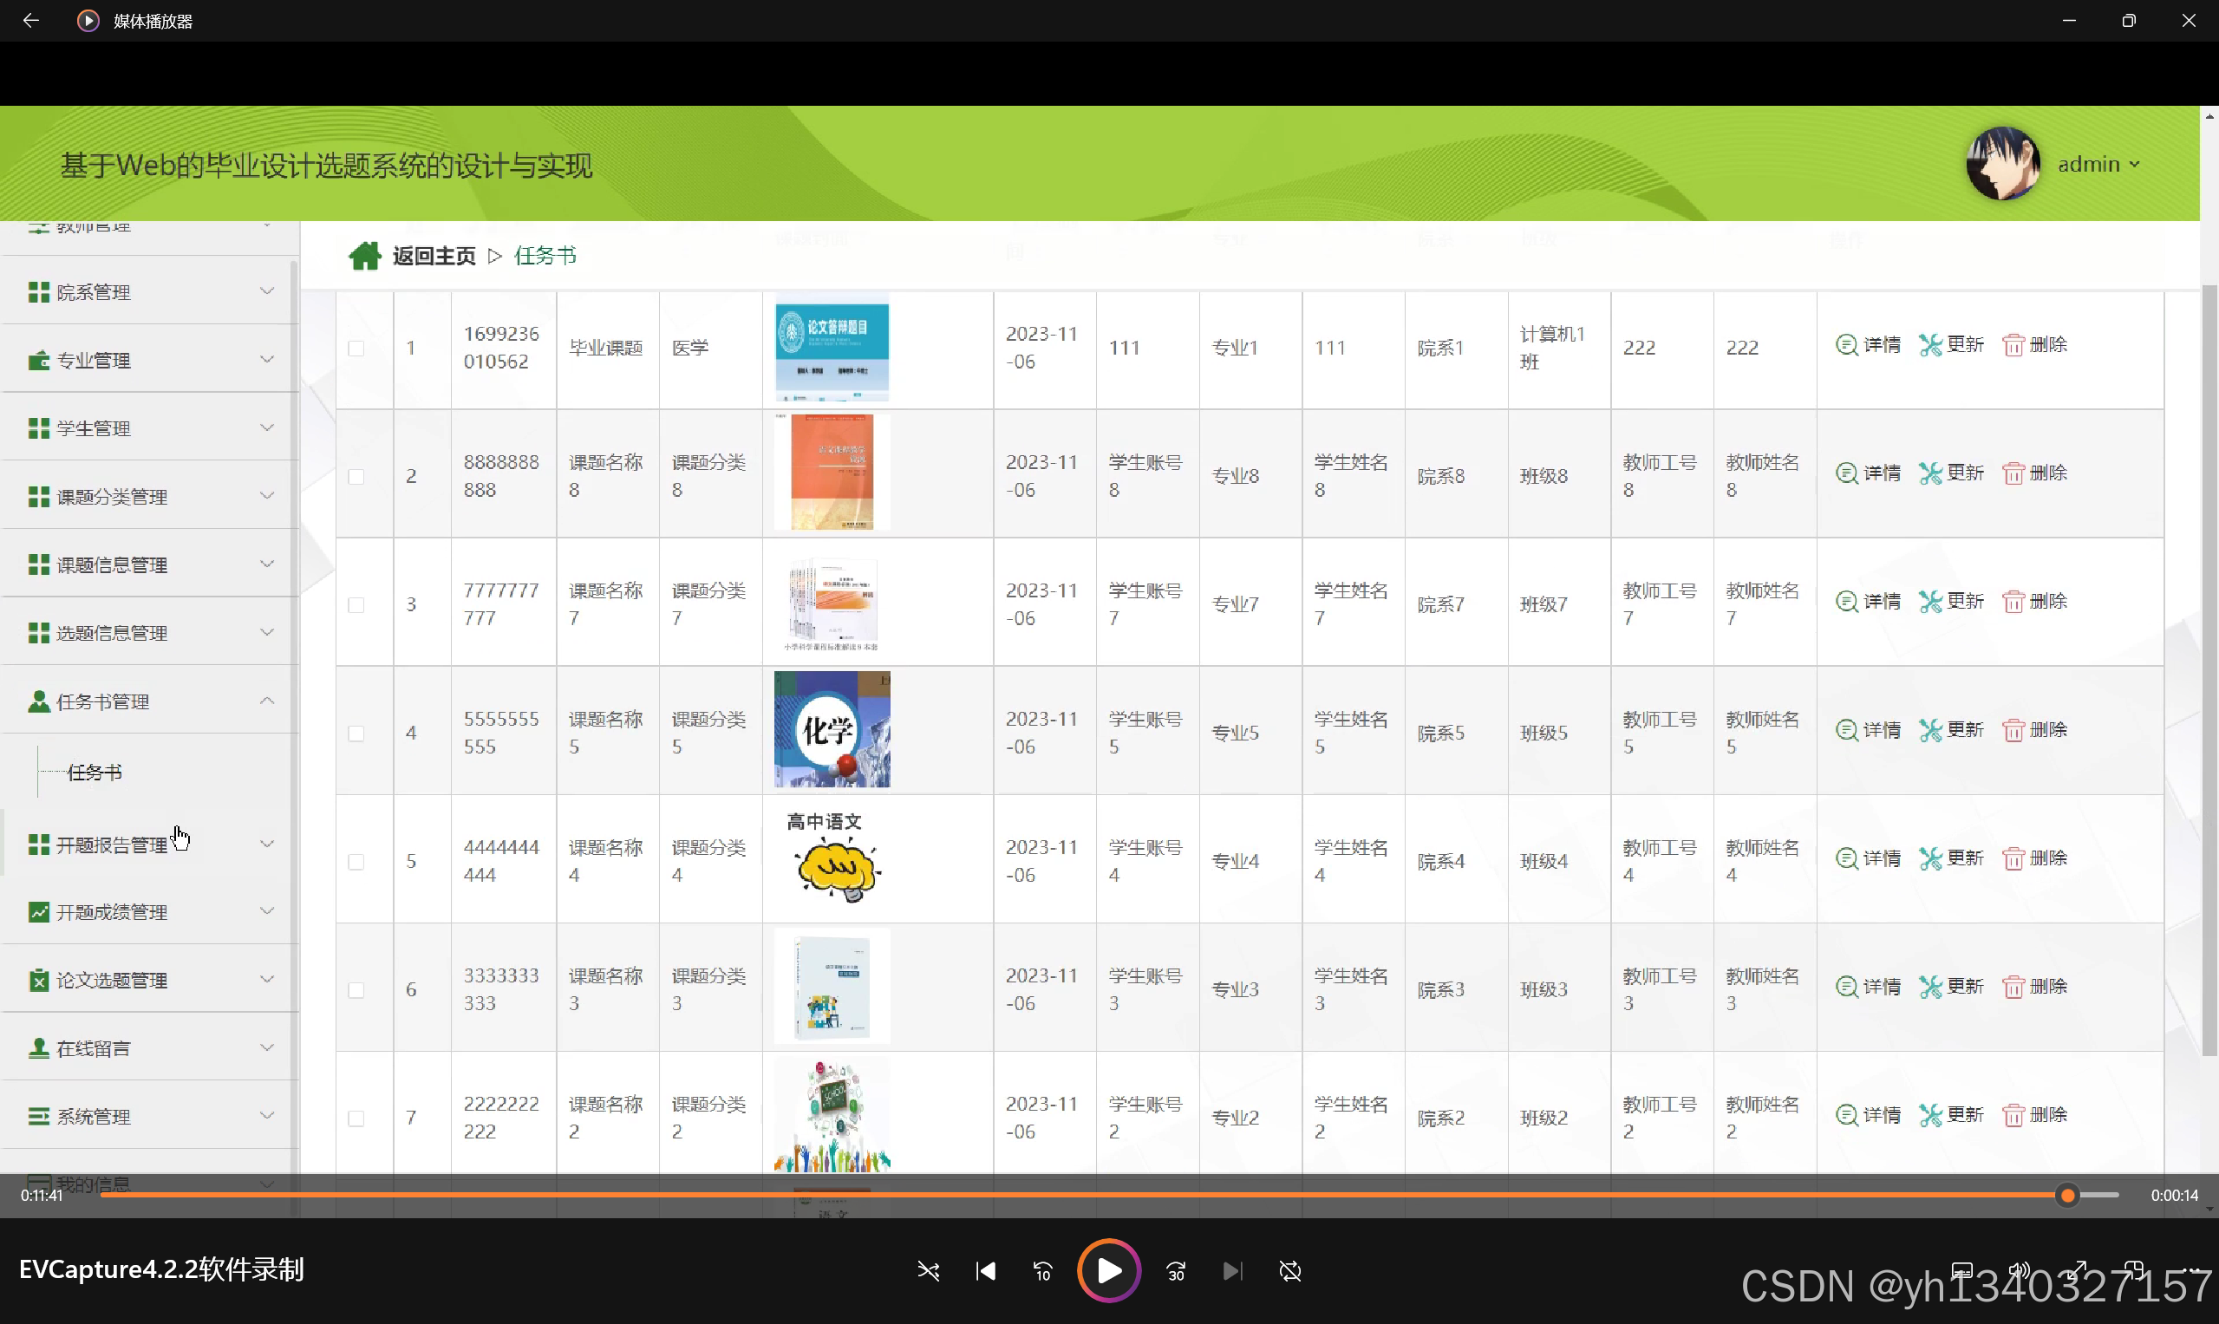Open the admin user dropdown
The height and width of the screenshot is (1324, 2219).
click(x=2098, y=164)
